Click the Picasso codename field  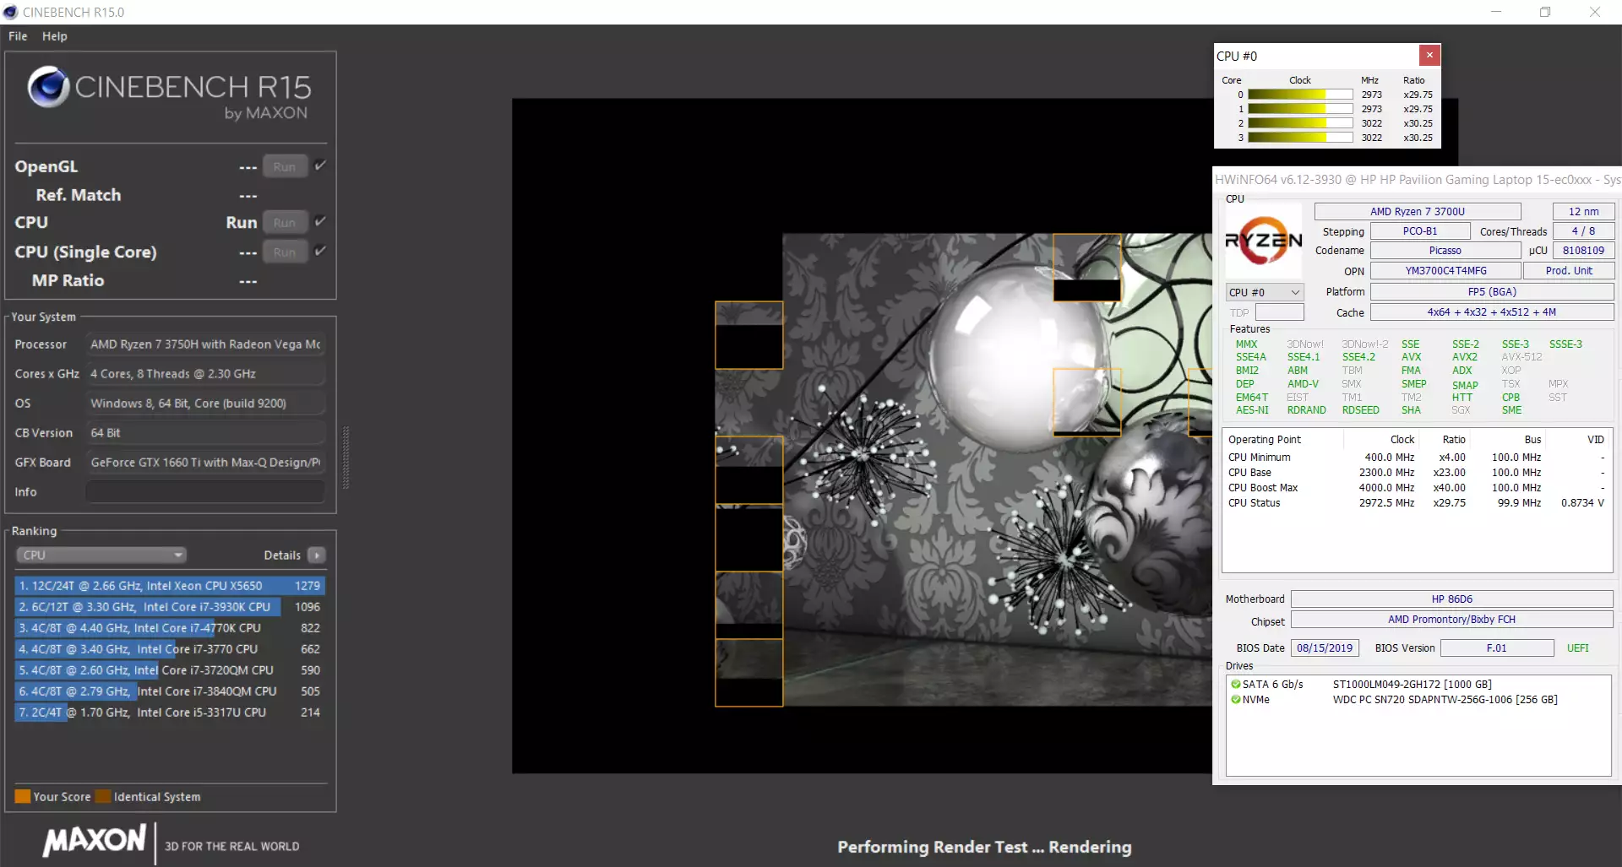pos(1445,251)
